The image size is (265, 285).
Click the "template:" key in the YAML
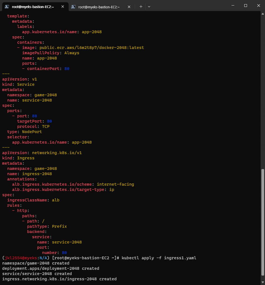click(x=18, y=16)
